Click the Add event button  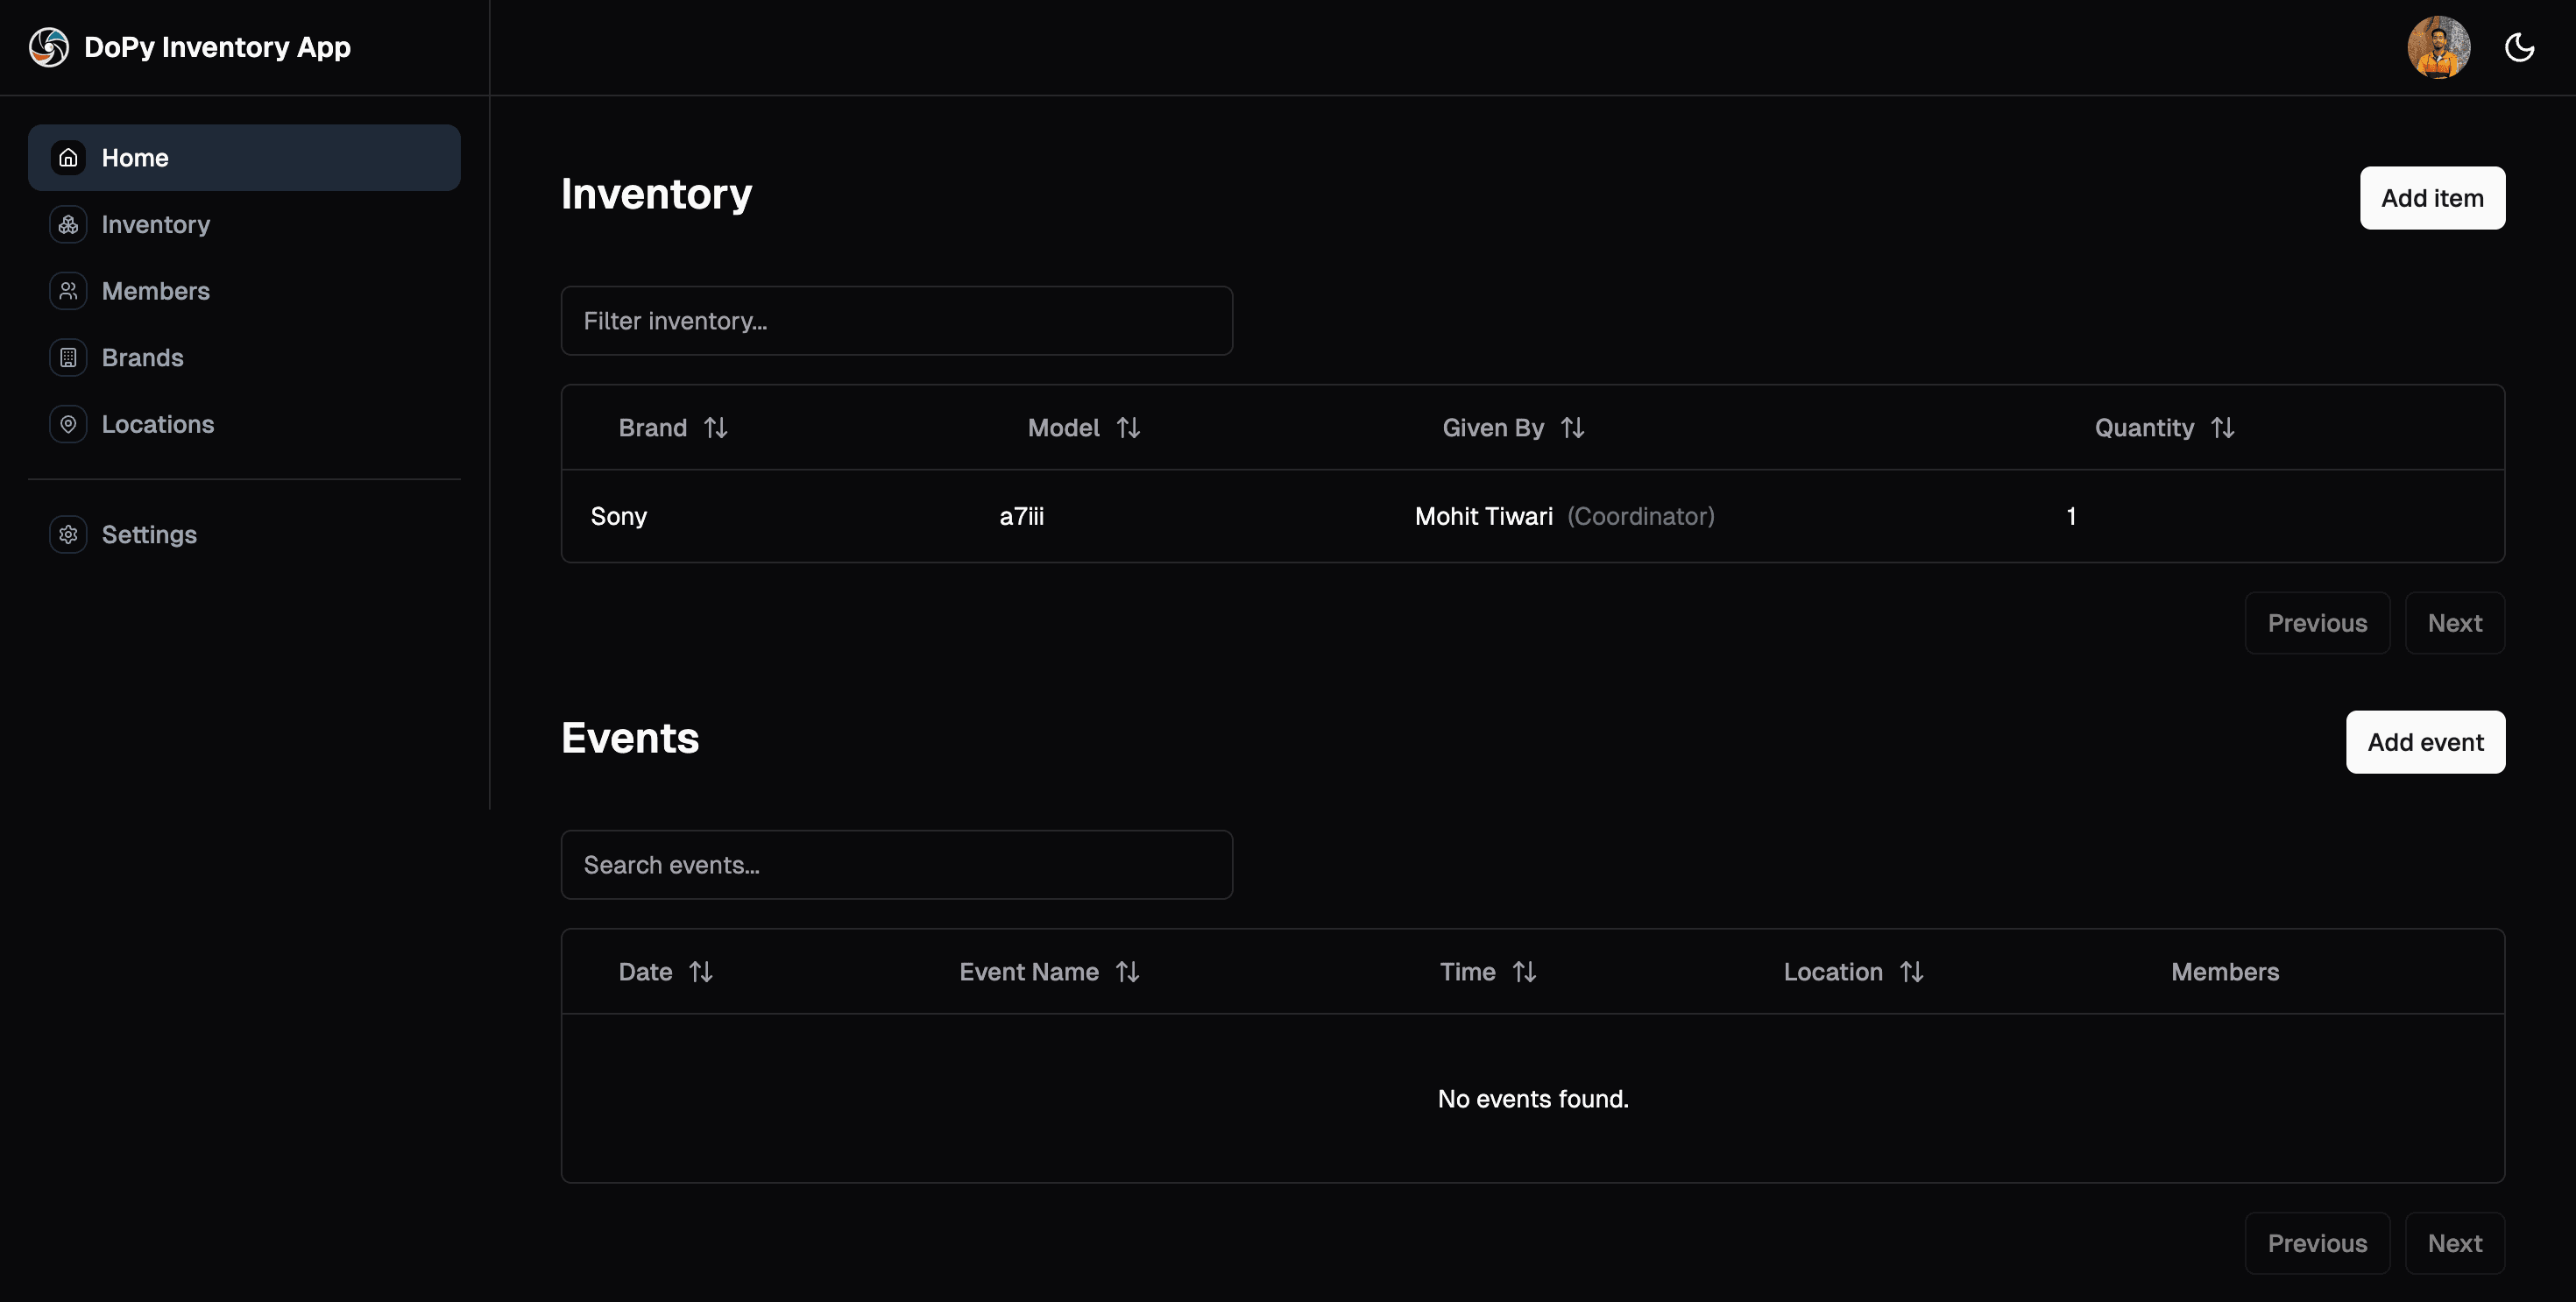(2425, 742)
